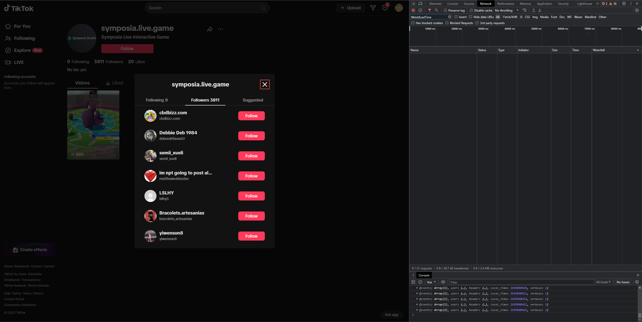Open console settings gear
This screenshot has height=322, width=642.
637,282
